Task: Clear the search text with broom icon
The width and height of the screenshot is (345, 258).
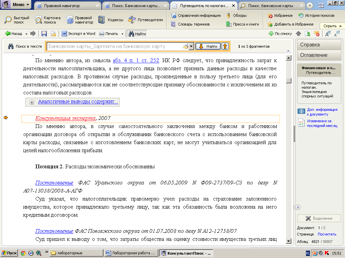Action: click(x=185, y=46)
